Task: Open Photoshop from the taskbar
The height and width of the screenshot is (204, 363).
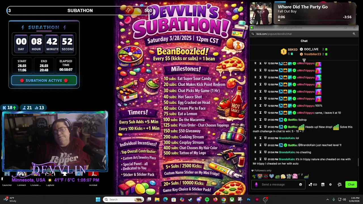Action: click(x=249, y=199)
